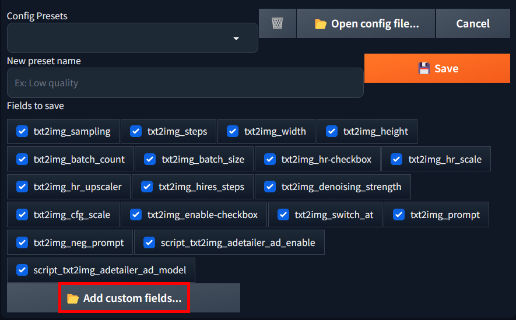Disable the txt2img_width field
516x320 pixels.
point(233,131)
